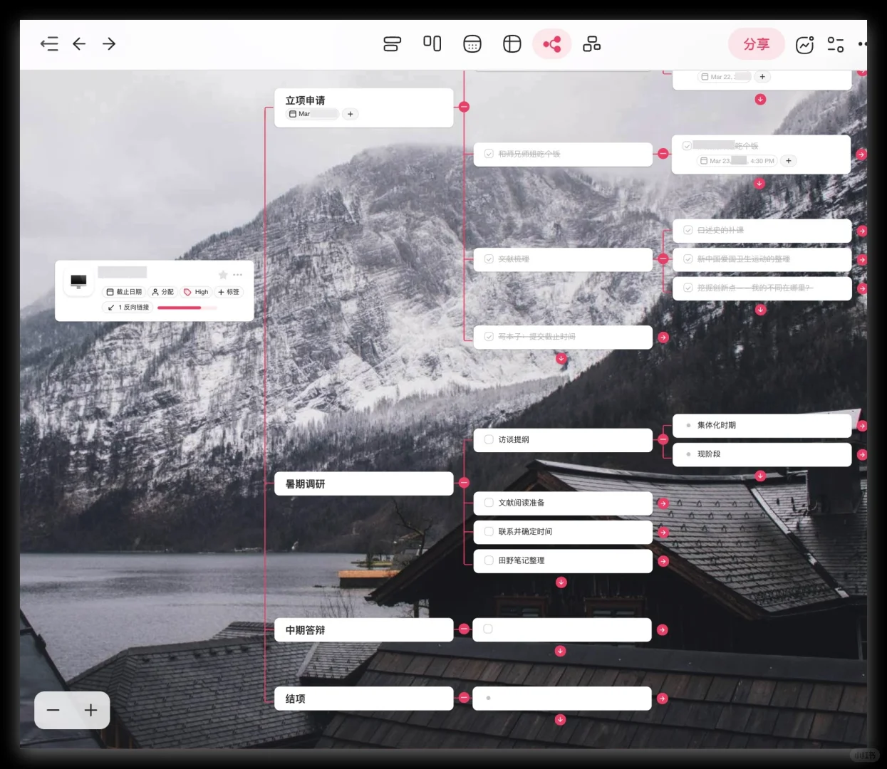
Task: Click the 分配 assign button
Action: tap(163, 292)
